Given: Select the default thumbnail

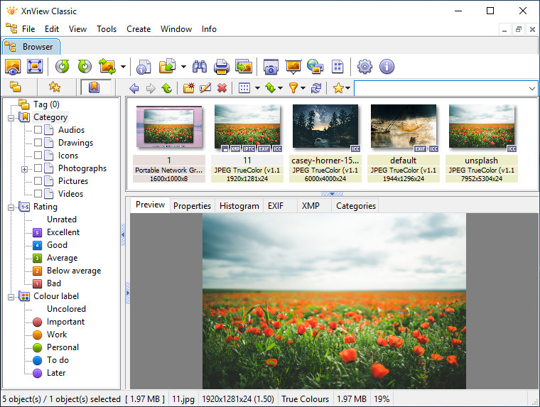Looking at the screenshot, I should [404, 143].
